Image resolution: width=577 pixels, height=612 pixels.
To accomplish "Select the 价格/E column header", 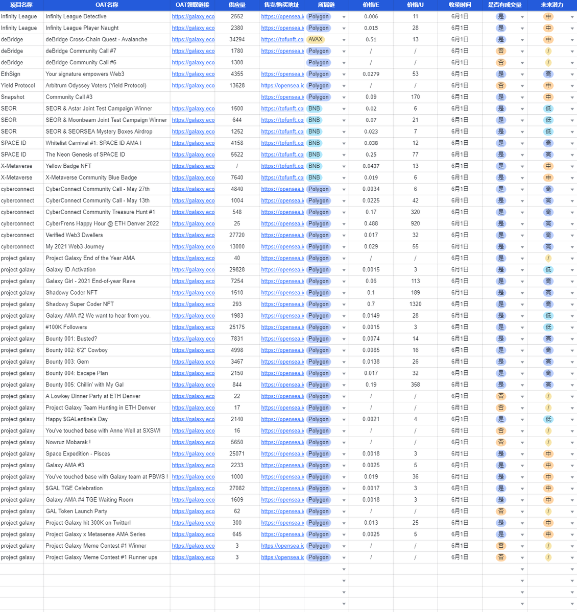I will 371,5.
